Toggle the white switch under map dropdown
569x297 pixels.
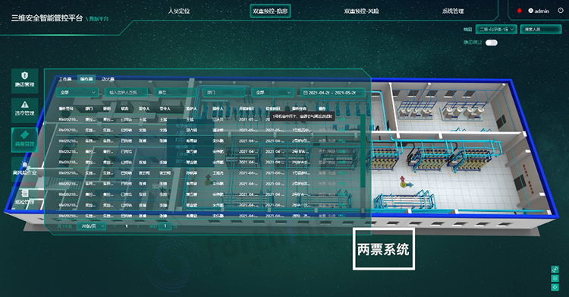pyautogui.click(x=492, y=43)
